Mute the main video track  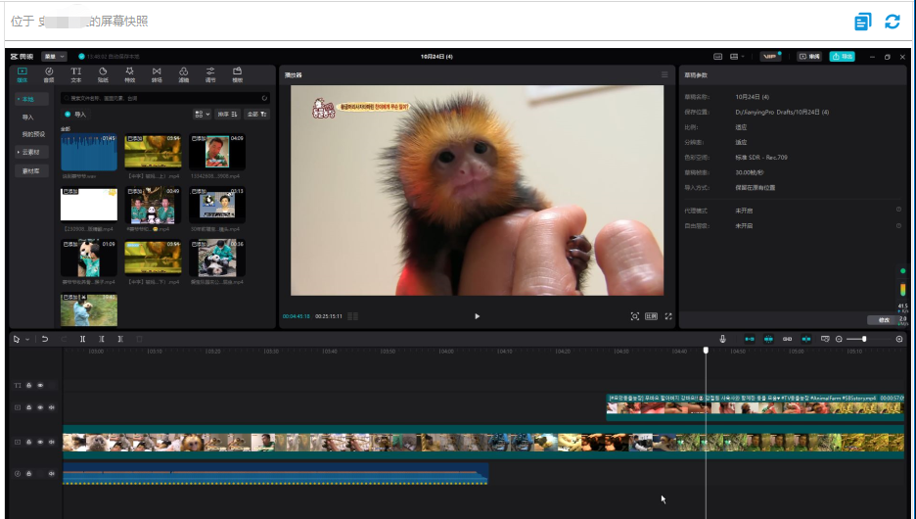[52, 443]
